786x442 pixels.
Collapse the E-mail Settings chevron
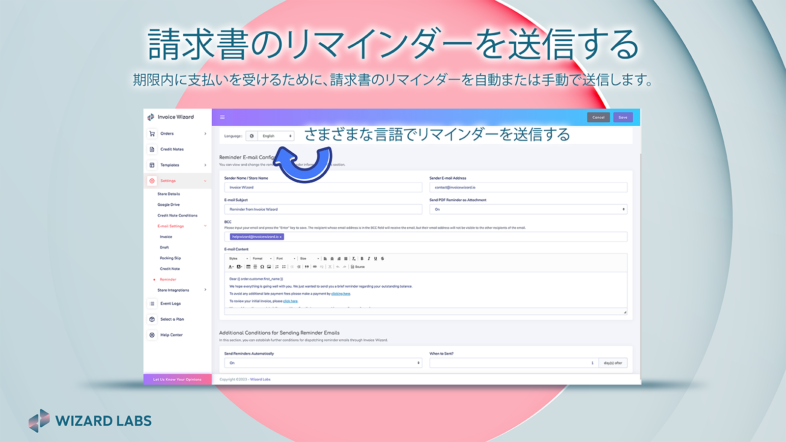[x=205, y=226]
